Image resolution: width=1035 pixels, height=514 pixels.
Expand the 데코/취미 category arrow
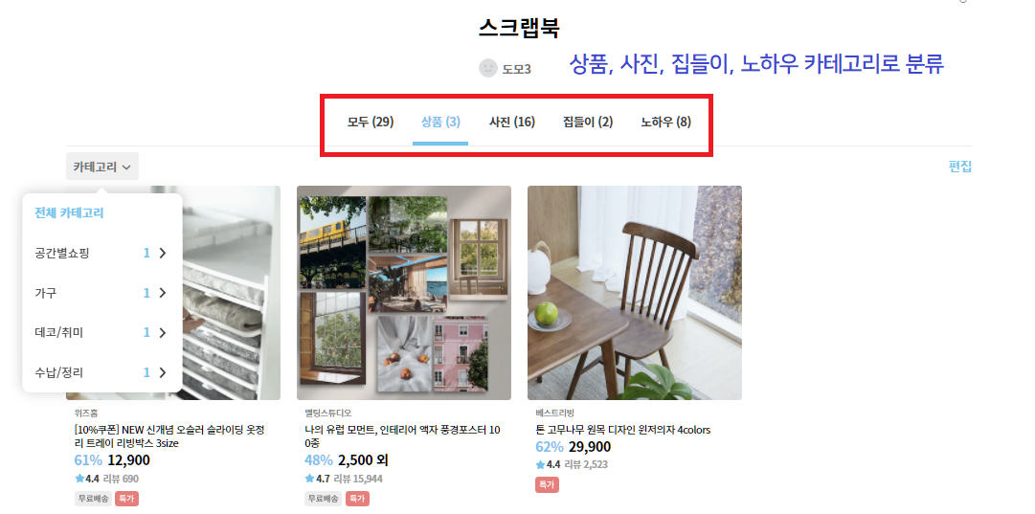[163, 333]
